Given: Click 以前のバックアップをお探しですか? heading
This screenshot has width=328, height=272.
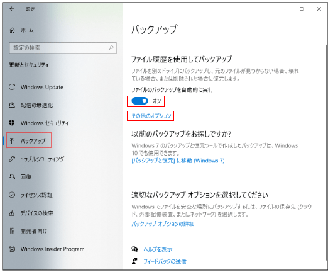Looking at the screenshot, I should (182, 134).
